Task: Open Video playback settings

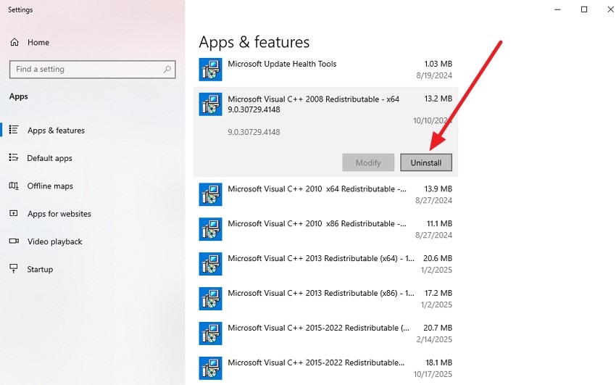Action: pos(54,241)
